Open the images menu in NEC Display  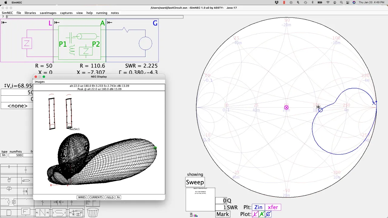pyautogui.click(x=40, y=82)
